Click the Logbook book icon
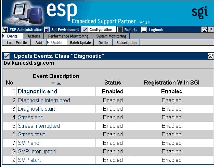The width and height of the screenshot is (222, 167). [x=144, y=30]
